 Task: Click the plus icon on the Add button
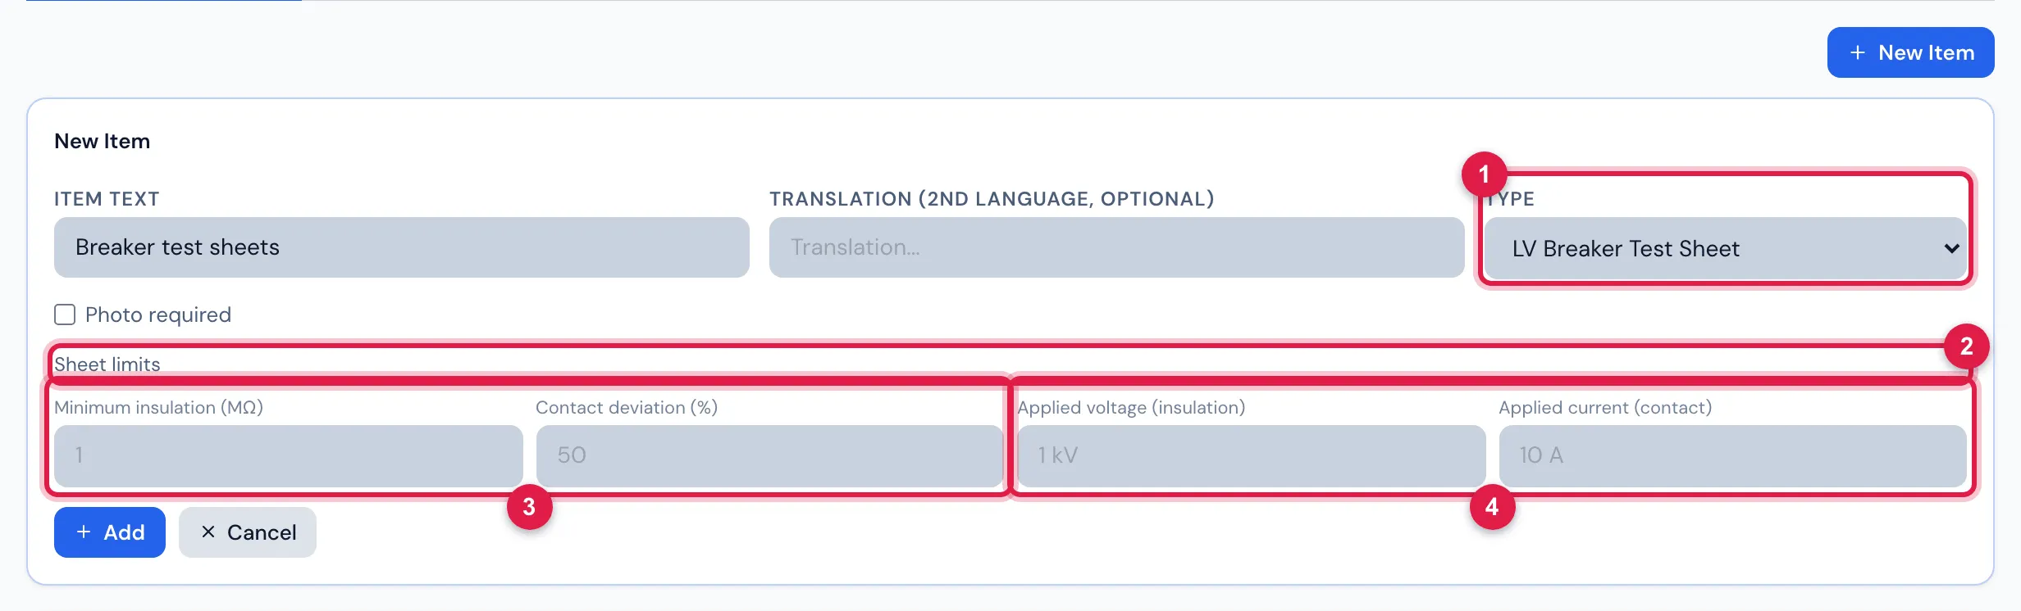pyautogui.click(x=84, y=532)
